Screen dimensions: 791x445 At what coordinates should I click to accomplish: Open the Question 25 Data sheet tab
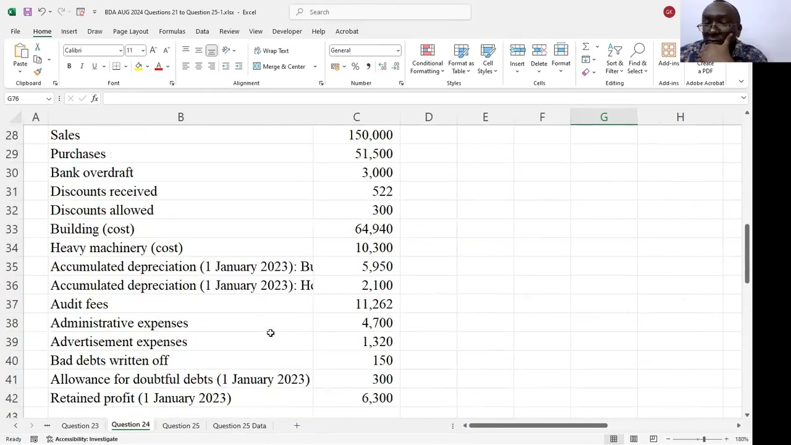[239, 426]
